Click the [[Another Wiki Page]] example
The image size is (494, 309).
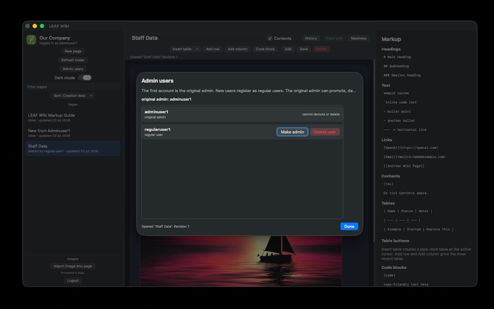(x=404, y=166)
